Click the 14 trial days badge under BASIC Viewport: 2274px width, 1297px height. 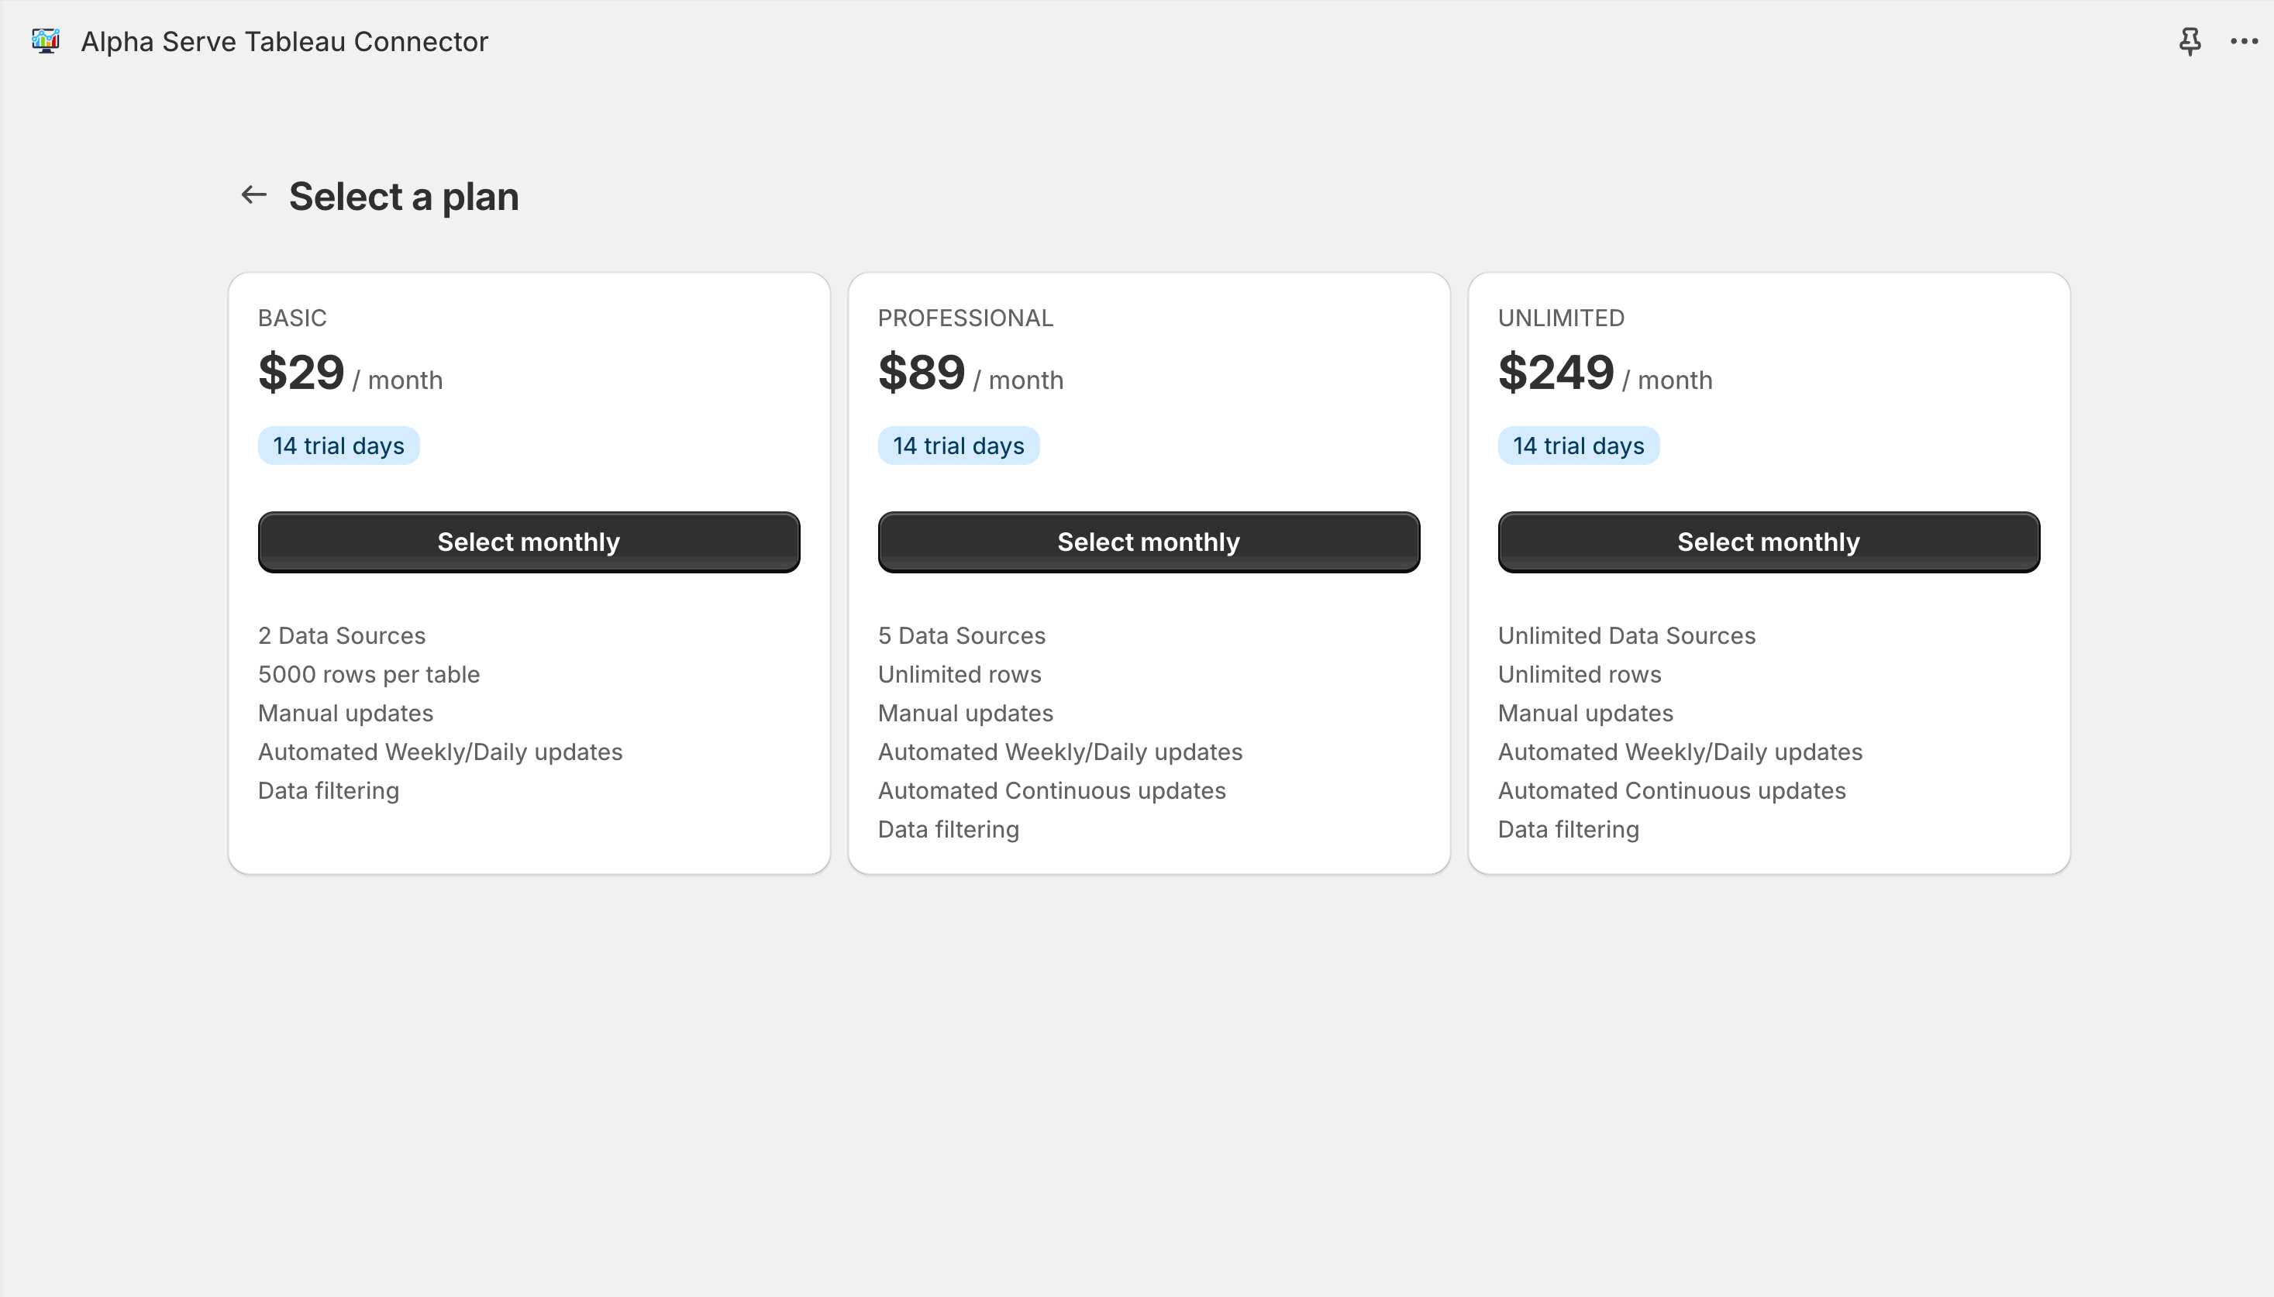click(339, 446)
